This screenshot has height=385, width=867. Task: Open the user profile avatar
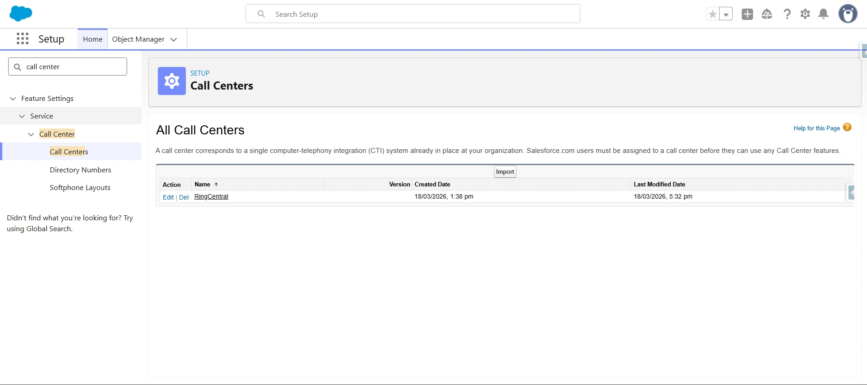(x=848, y=14)
